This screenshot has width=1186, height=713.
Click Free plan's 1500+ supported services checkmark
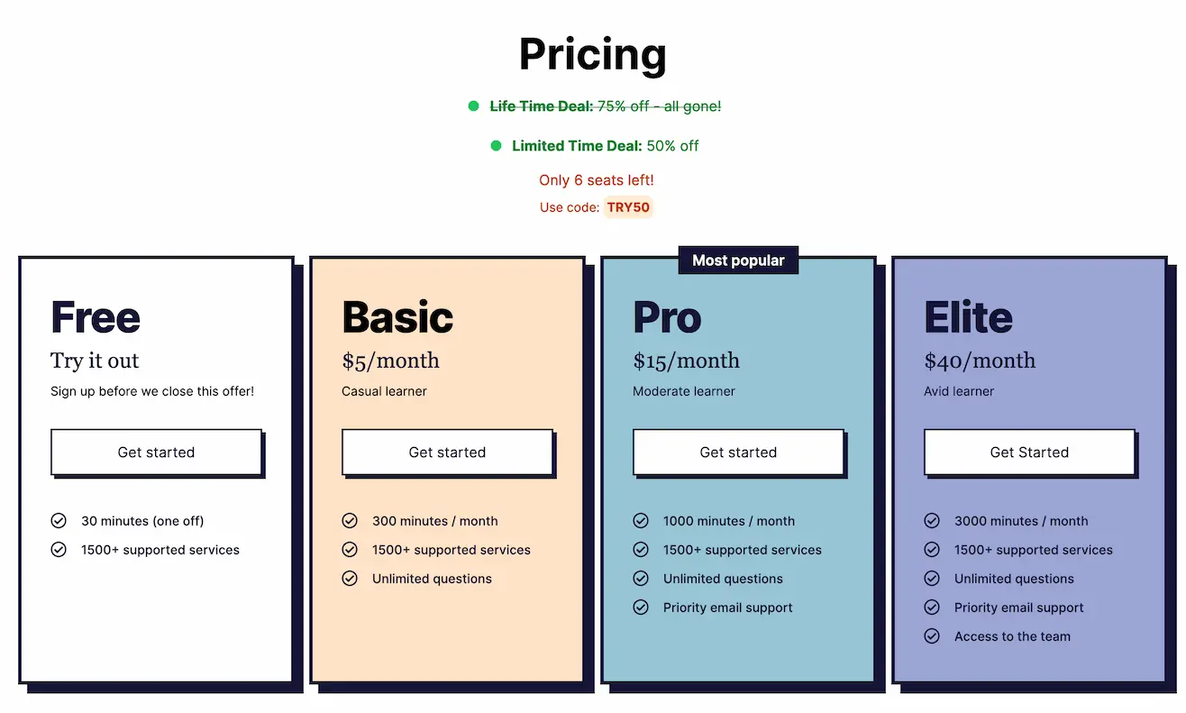[59, 550]
